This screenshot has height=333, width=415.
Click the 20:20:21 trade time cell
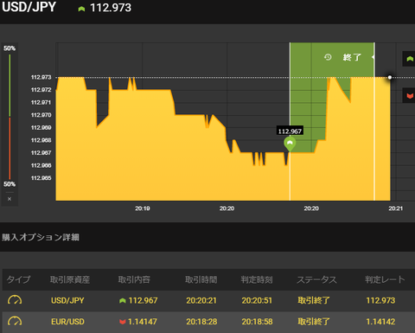coord(201,300)
